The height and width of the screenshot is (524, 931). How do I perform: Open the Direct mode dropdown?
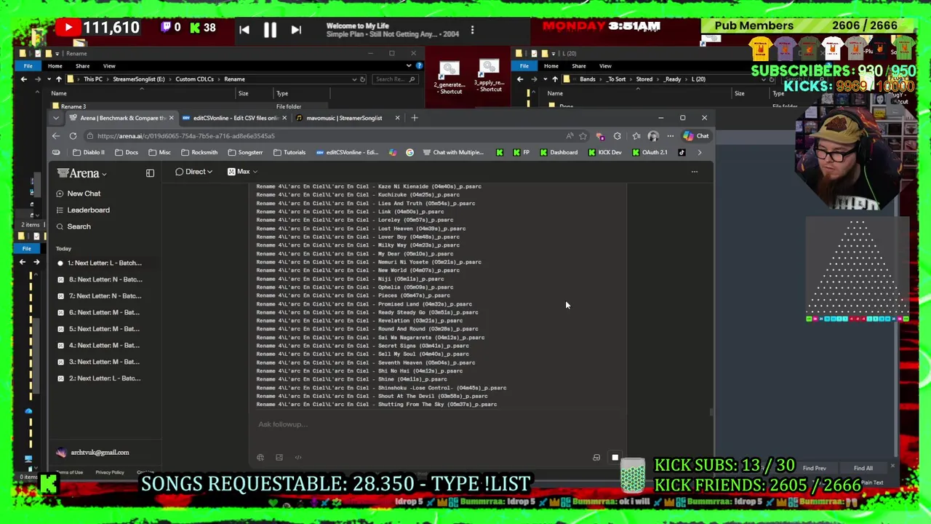(193, 172)
